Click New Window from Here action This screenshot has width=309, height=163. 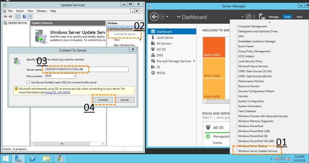tap(125, 45)
